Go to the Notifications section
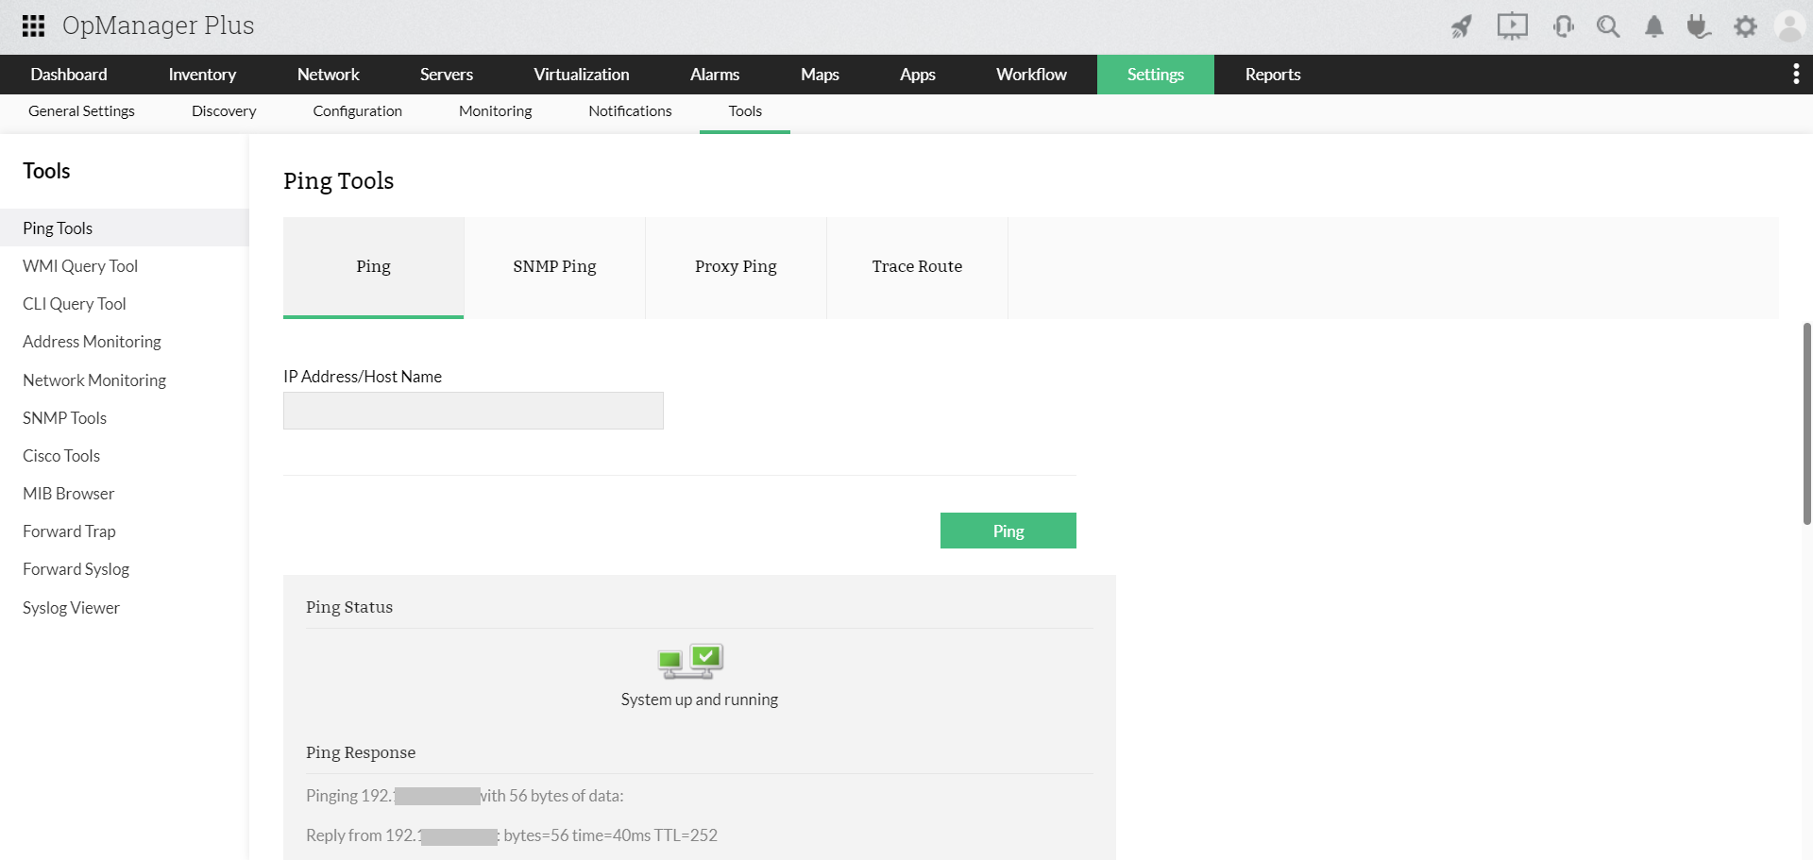The image size is (1813, 860). 629,110
